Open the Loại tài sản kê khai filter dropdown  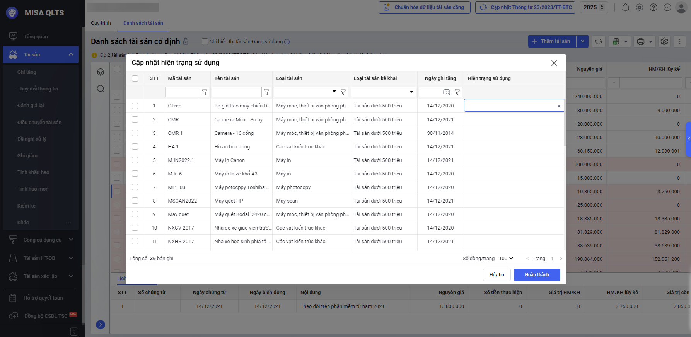pos(411,92)
